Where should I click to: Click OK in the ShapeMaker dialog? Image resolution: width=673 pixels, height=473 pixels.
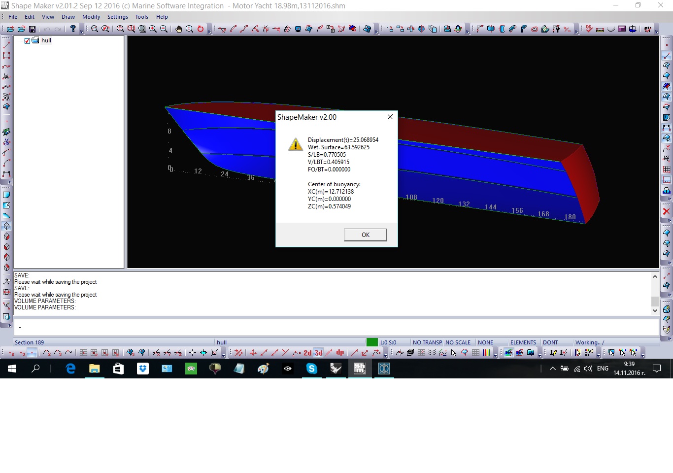click(x=365, y=235)
